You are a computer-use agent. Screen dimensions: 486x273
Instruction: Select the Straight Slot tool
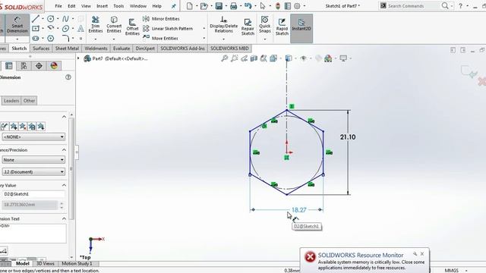(x=36, y=39)
